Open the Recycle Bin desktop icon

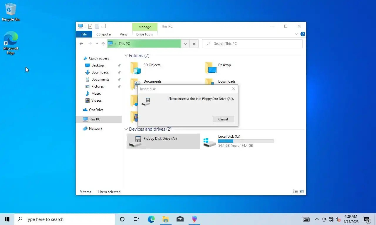(x=11, y=12)
